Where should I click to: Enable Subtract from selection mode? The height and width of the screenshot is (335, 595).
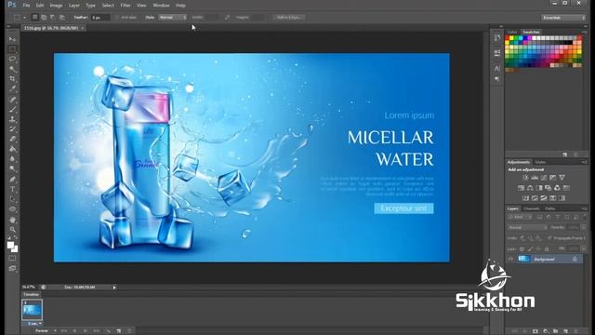pos(53,18)
